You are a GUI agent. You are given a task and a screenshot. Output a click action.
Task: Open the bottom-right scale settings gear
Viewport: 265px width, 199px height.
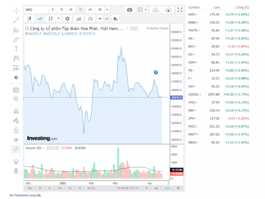pos(178,188)
